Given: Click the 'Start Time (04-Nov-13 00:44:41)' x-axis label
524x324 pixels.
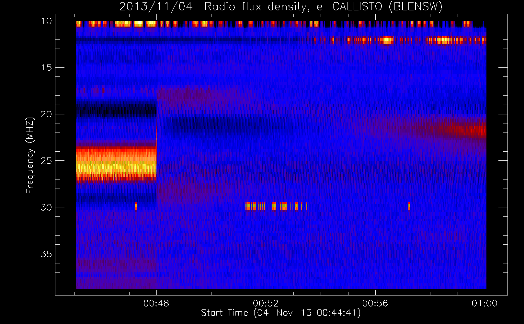Looking at the screenshot, I should coord(281,313).
